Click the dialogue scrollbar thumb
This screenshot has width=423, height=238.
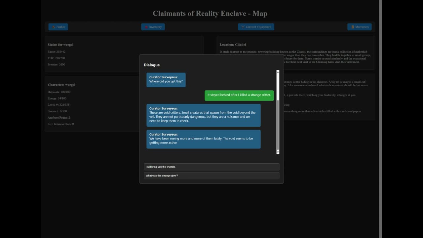coord(278,125)
